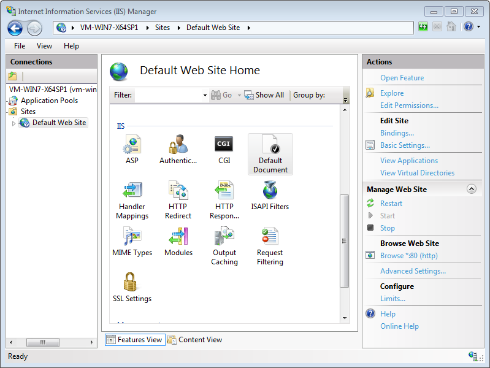Restart the web site
Screen dimensions: 490x368
click(391, 204)
